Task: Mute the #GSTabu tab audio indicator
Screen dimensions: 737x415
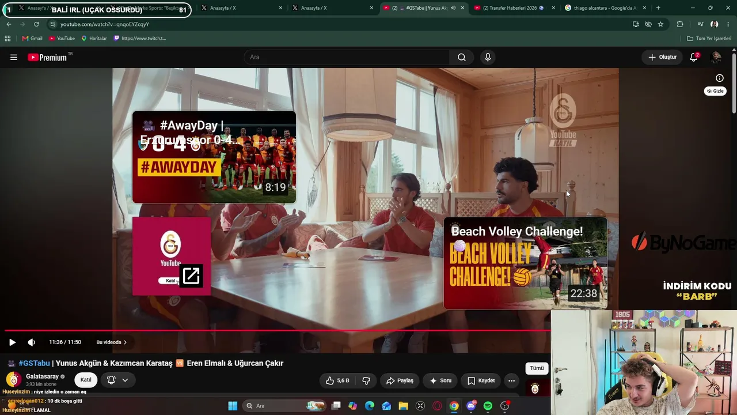Action: coord(453,8)
